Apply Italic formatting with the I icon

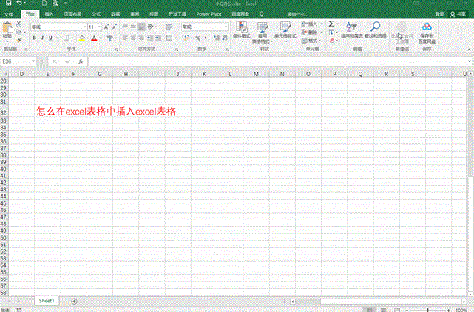click(43, 38)
